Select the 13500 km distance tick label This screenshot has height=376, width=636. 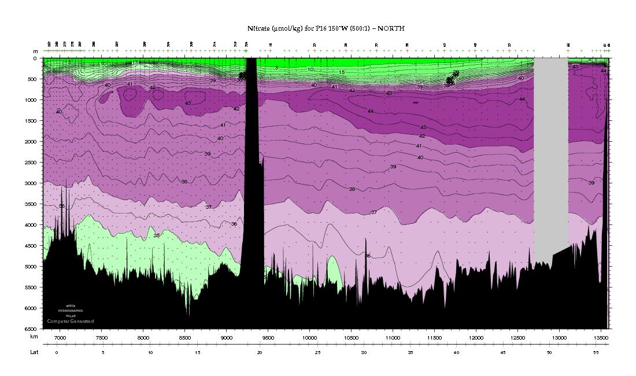pyautogui.click(x=601, y=338)
